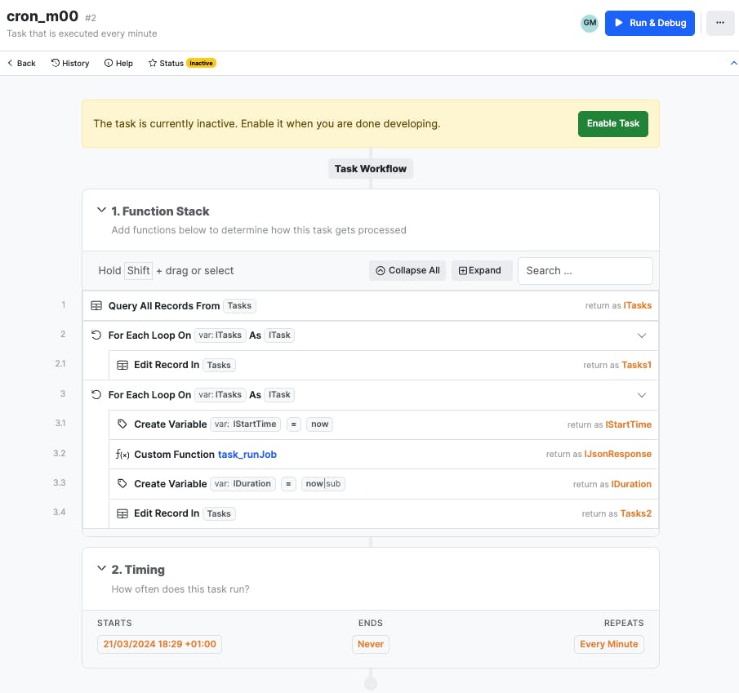Click the Collapse All button

pyautogui.click(x=407, y=271)
